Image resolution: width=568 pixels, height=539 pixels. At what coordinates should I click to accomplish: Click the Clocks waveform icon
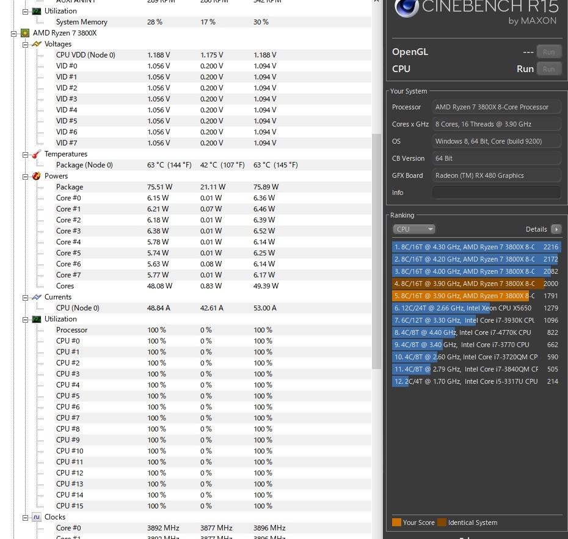coord(36,517)
